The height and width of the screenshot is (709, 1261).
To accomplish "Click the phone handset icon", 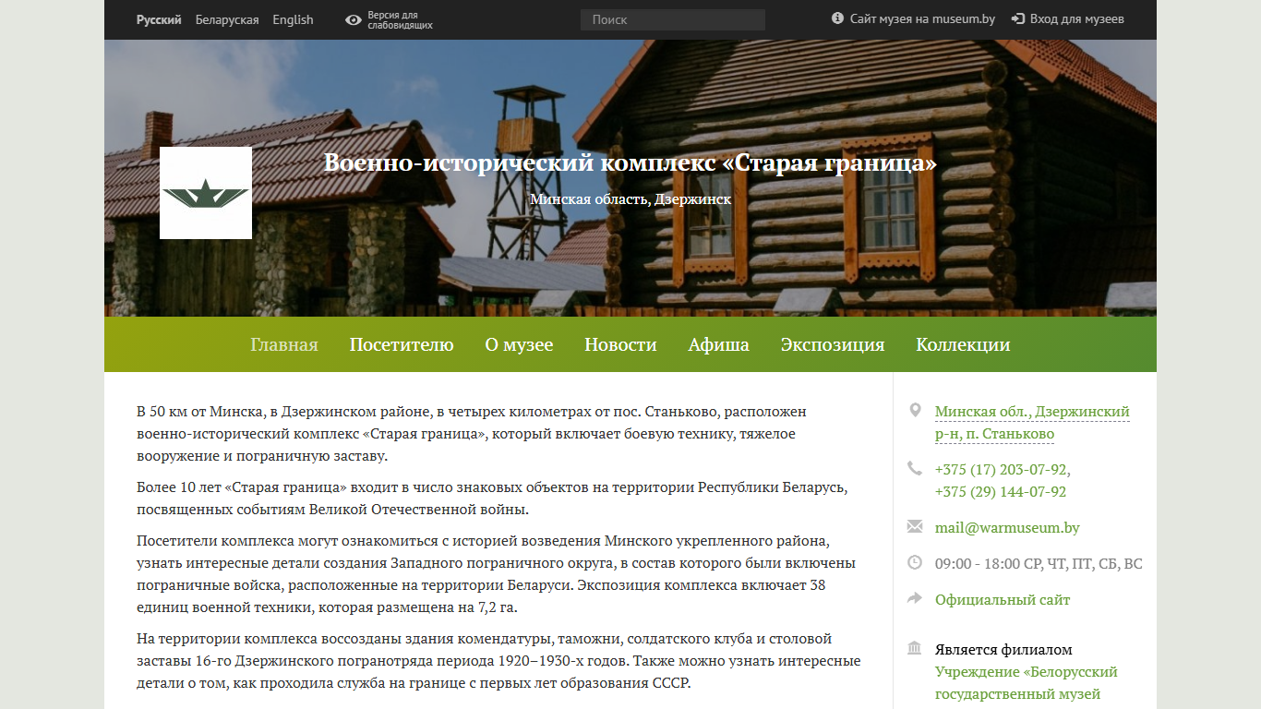I will 915,468.
